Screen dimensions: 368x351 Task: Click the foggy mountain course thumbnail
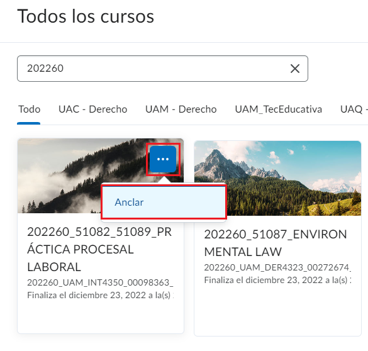click(70, 176)
